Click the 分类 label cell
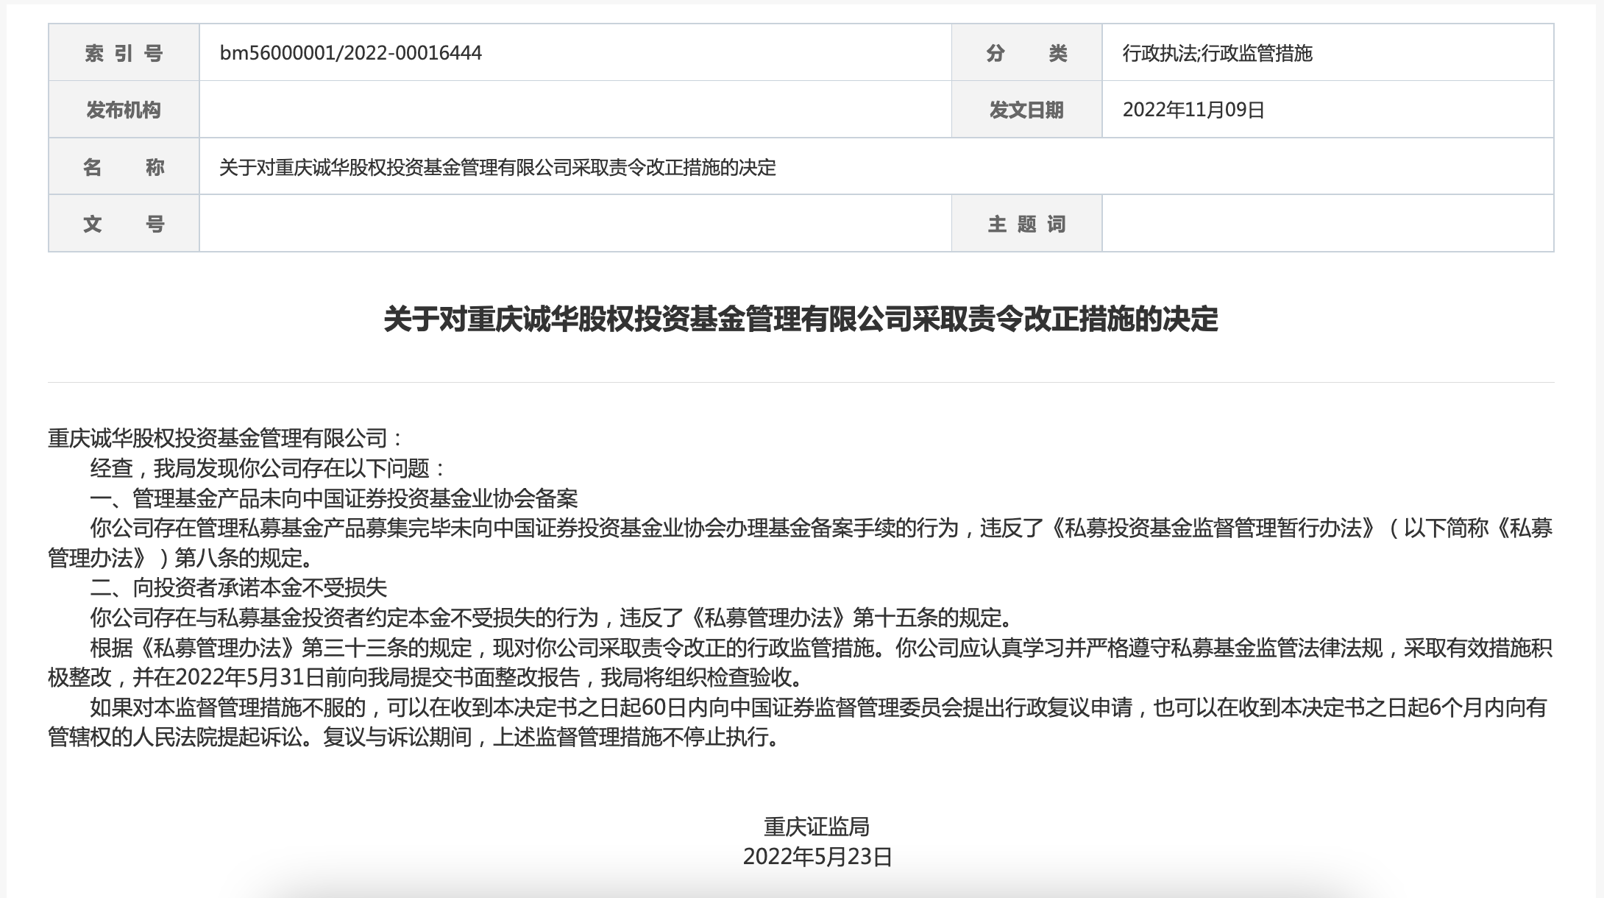This screenshot has height=898, width=1604. point(1026,53)
